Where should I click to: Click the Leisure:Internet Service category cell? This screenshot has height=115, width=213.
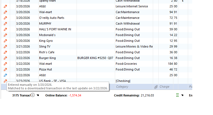point(132,6)
